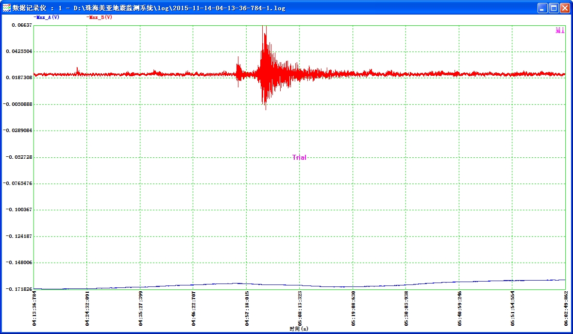Select the red Max_B(V) legend label

coord(100,17)
